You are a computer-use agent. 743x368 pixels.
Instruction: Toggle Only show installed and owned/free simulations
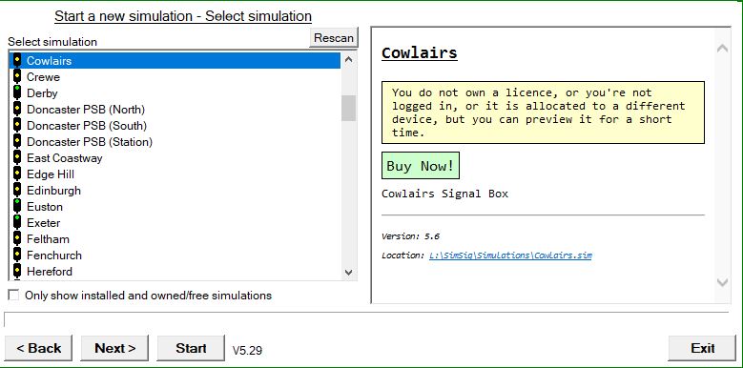(x=13, y=295)
